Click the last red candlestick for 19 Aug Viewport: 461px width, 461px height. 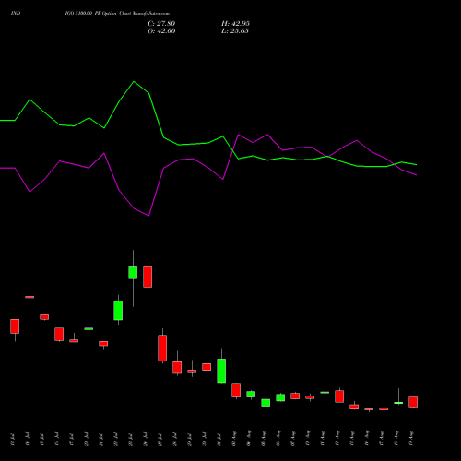[x=413, y=402]
